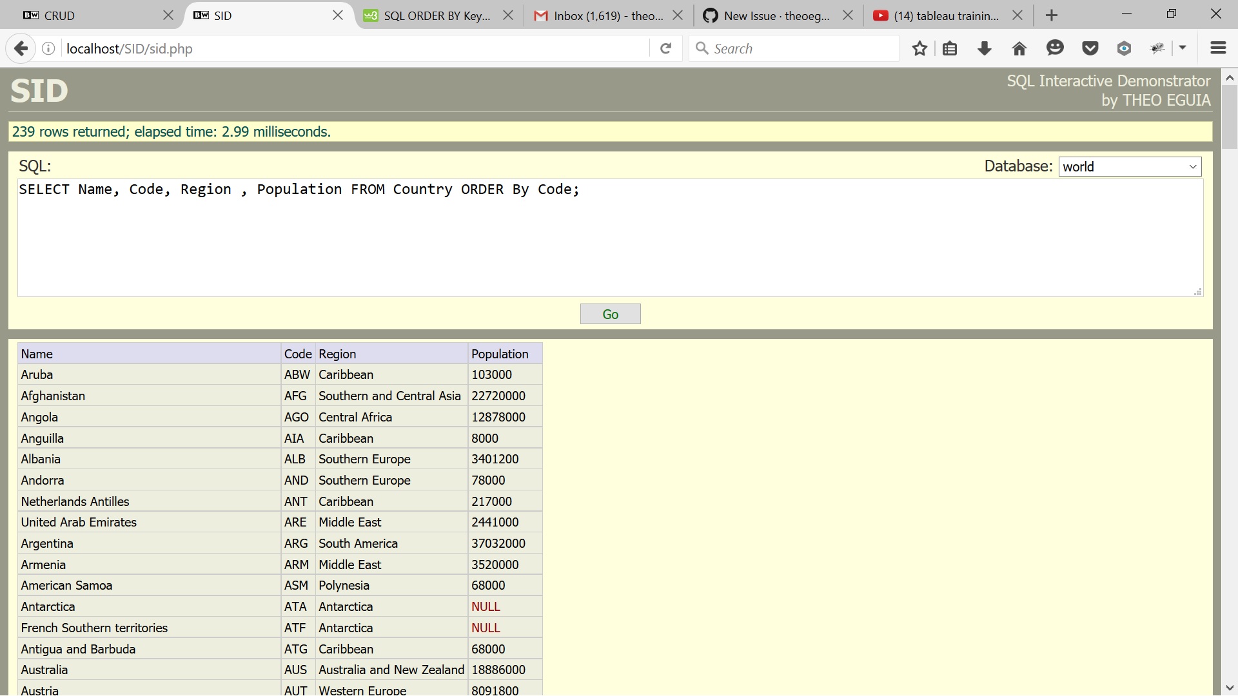
Task: Open the Firefox home page icon
Action: (1019, 48)
